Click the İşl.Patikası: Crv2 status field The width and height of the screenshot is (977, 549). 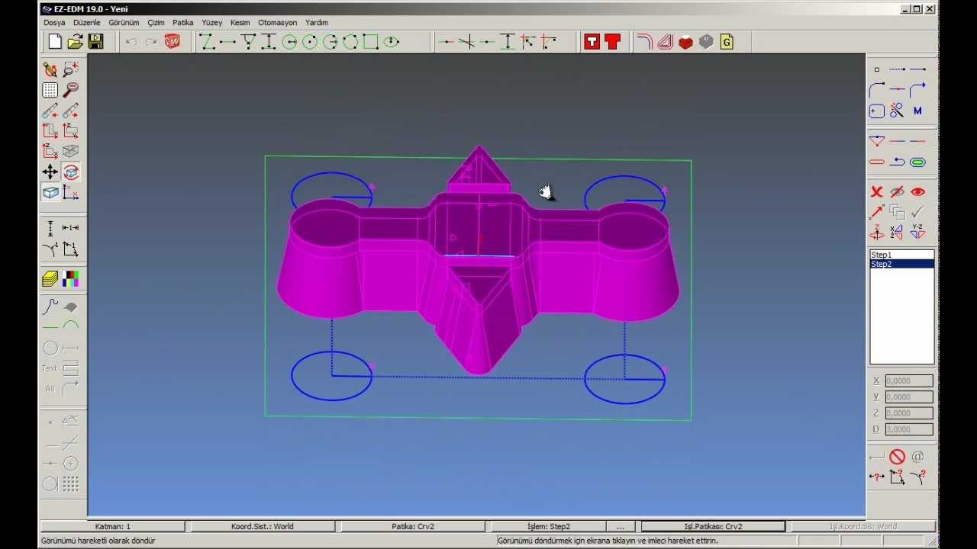tap(713, 526)
